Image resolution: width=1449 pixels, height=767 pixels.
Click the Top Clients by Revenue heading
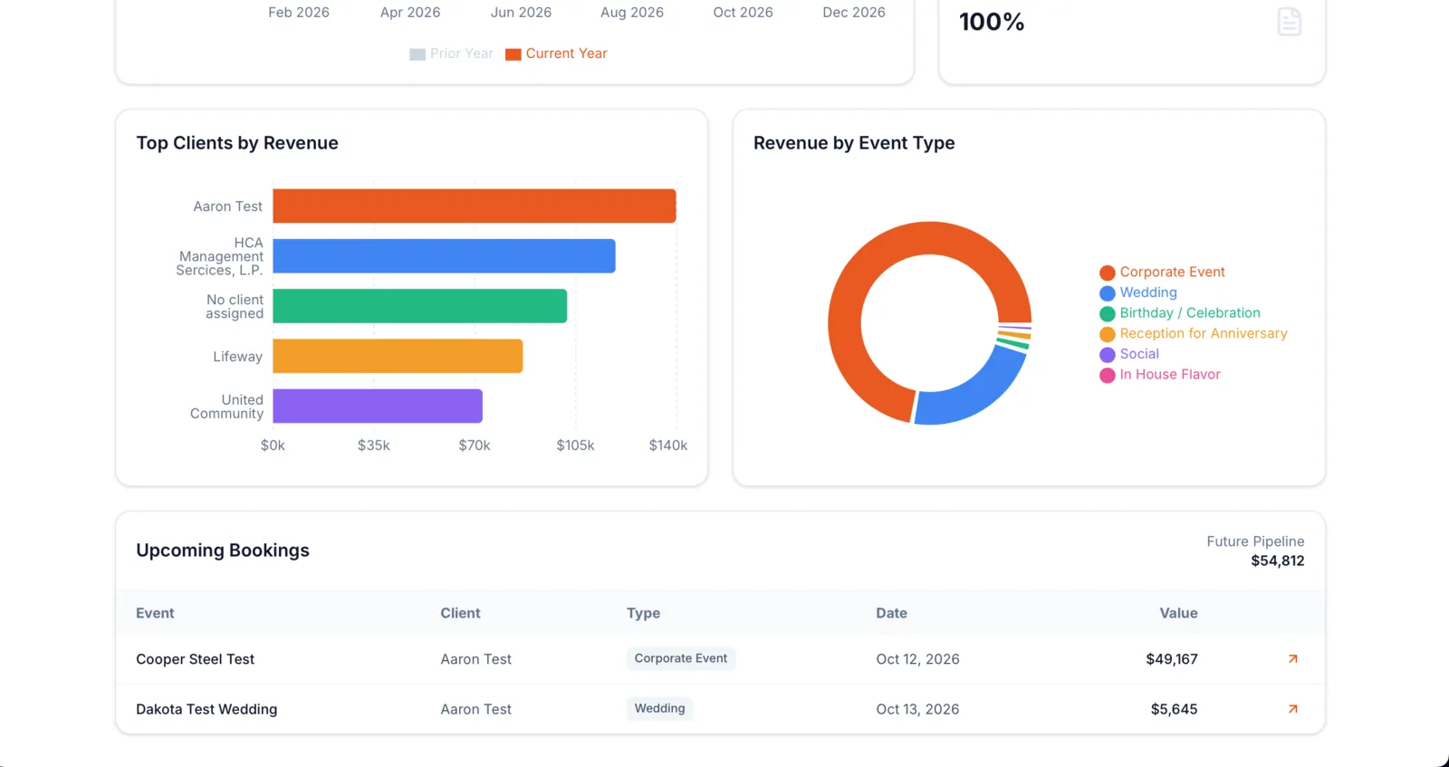pos(237,143)
